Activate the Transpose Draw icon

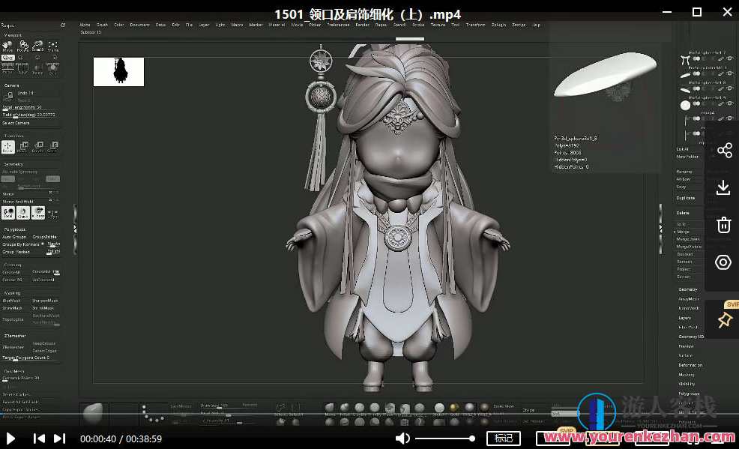pos(7,145)
